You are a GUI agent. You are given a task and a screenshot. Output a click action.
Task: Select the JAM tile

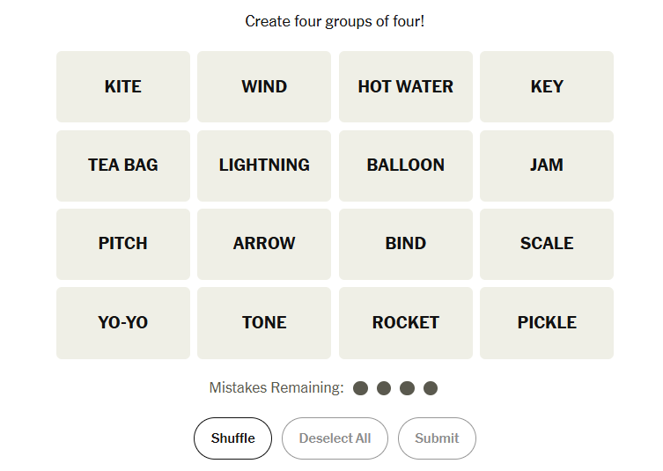tap(547, 165)
